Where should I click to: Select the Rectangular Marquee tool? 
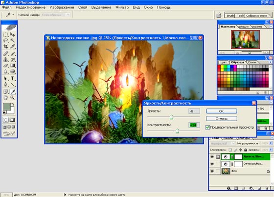click(x=5, y=34)
